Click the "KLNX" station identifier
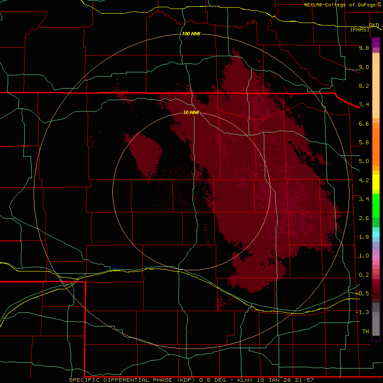 click(246, 380)
